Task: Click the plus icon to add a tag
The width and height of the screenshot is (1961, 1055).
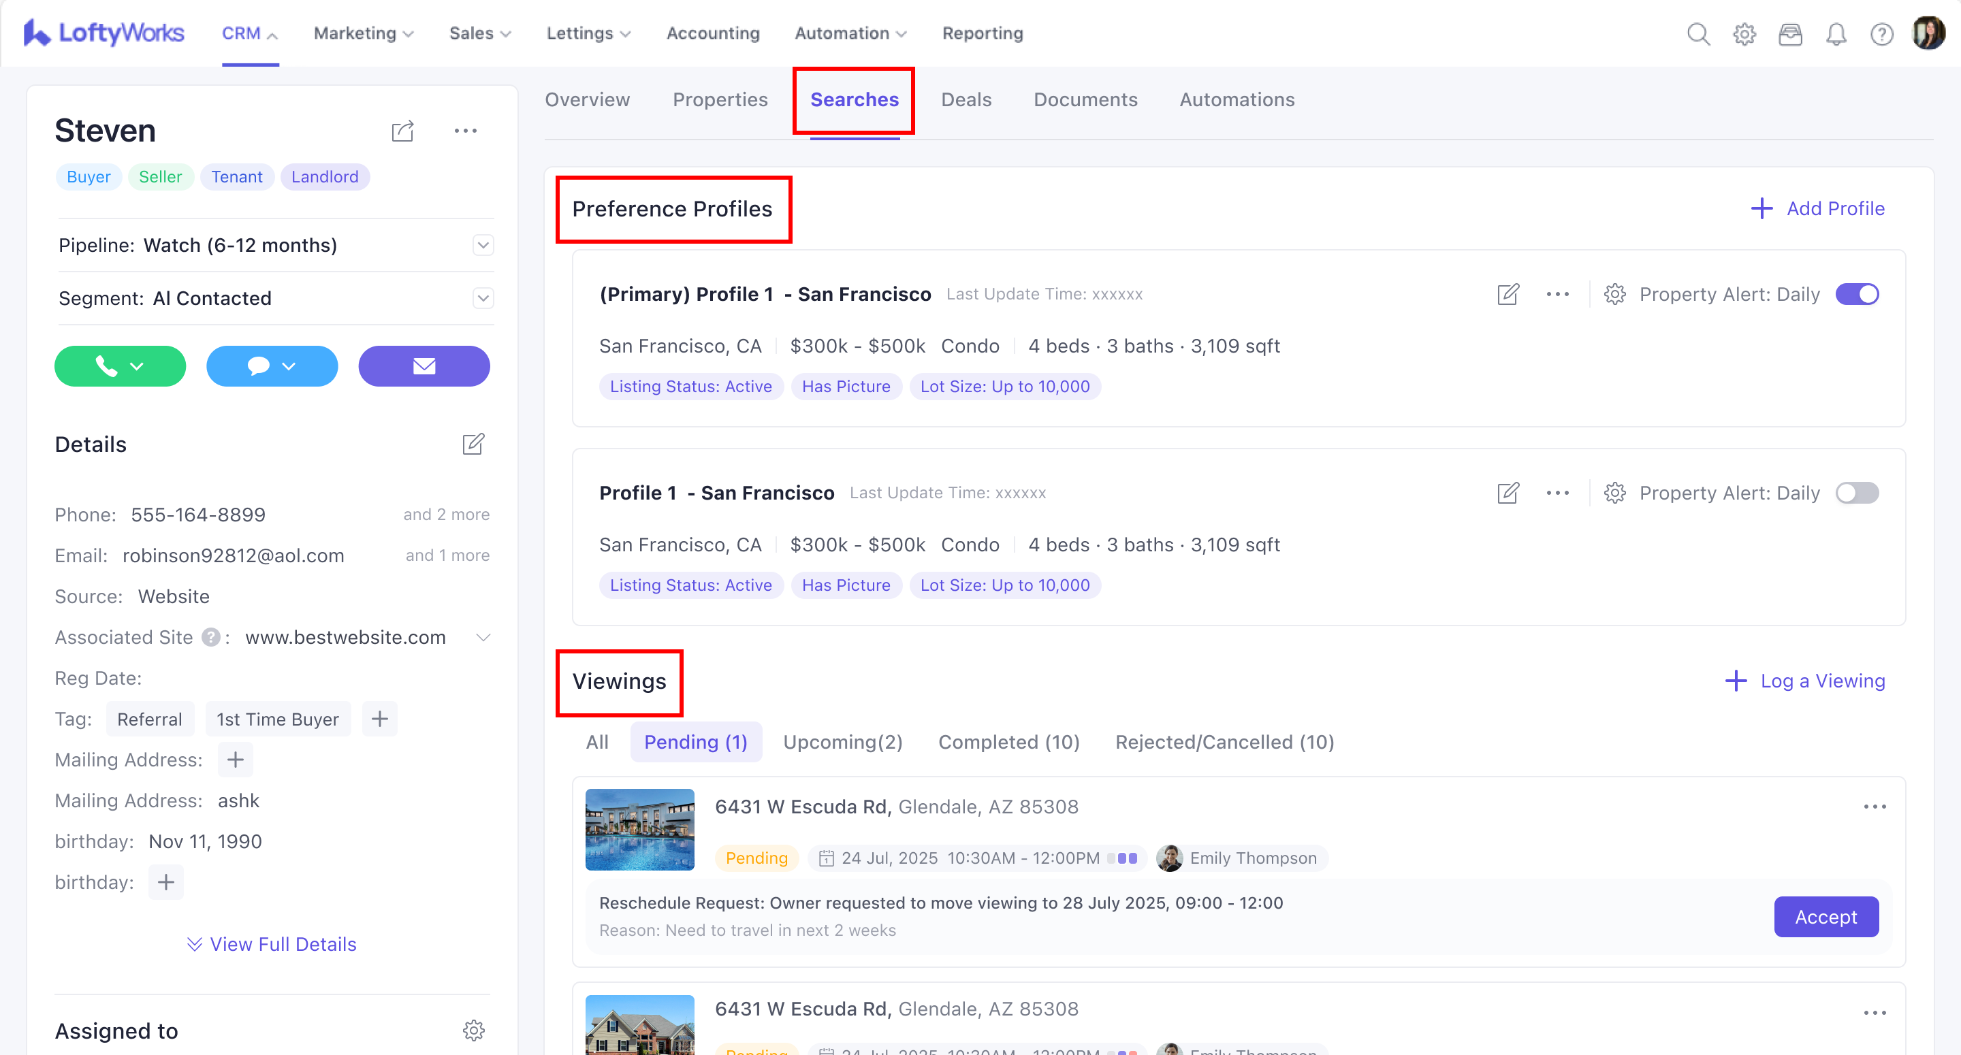Action: (379, 719)
